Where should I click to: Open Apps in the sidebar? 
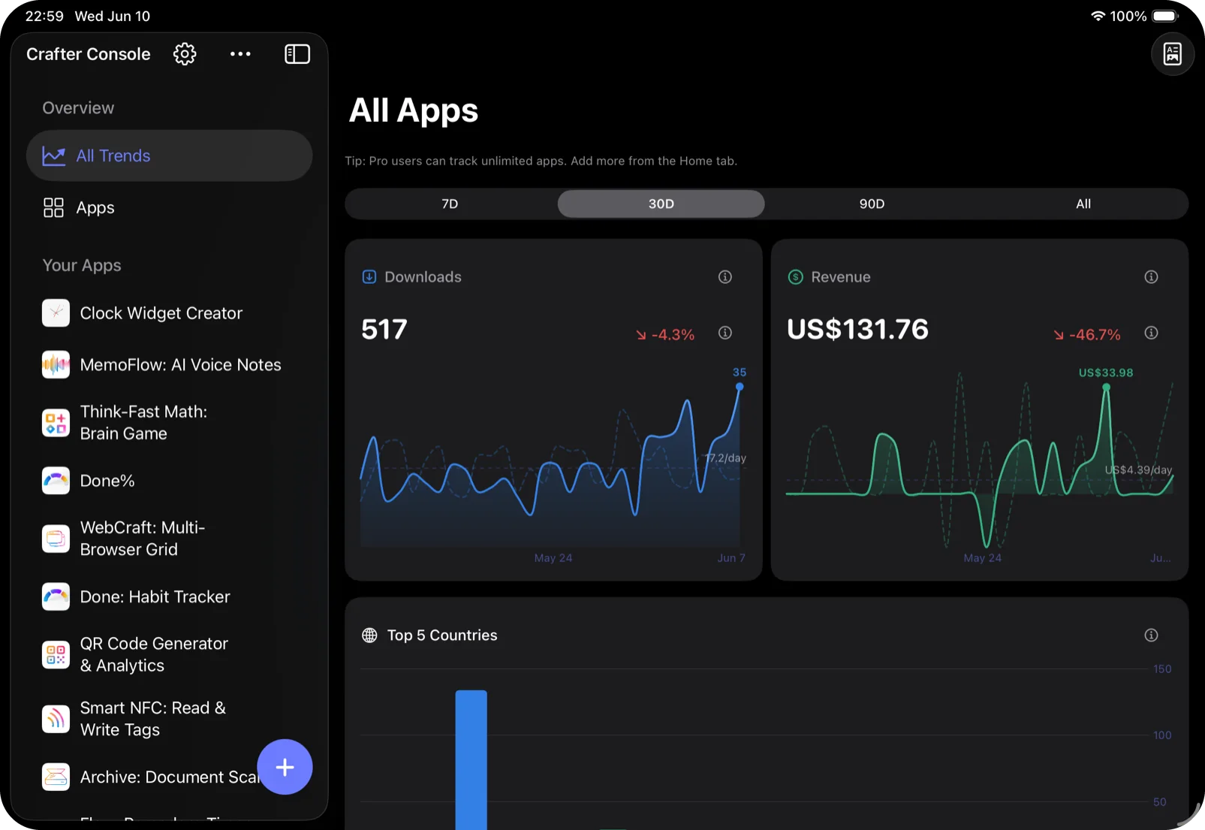169,208
